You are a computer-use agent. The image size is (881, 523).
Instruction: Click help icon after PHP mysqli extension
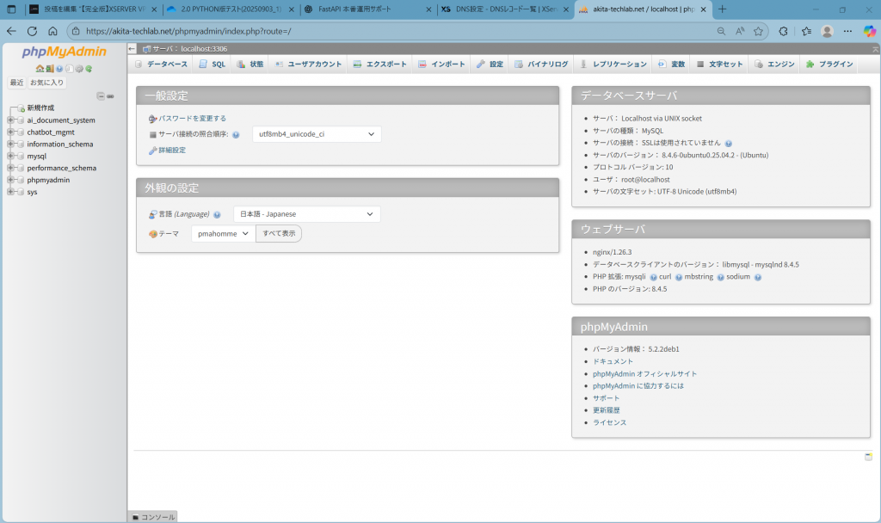[653, 277]
